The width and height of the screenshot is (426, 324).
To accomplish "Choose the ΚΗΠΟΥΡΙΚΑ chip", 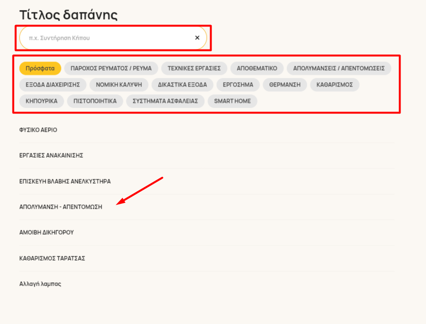I will click(x=41, y=101).
